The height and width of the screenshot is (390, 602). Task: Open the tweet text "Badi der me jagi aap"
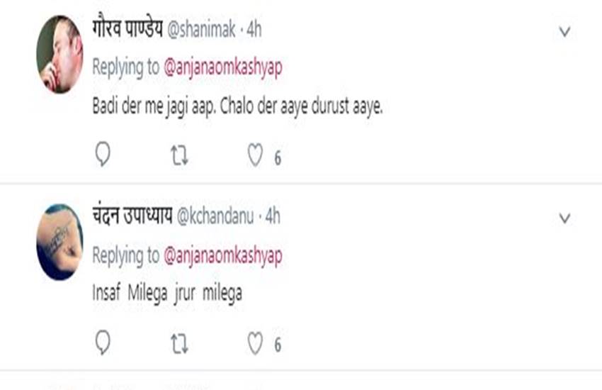coord(237,108)
